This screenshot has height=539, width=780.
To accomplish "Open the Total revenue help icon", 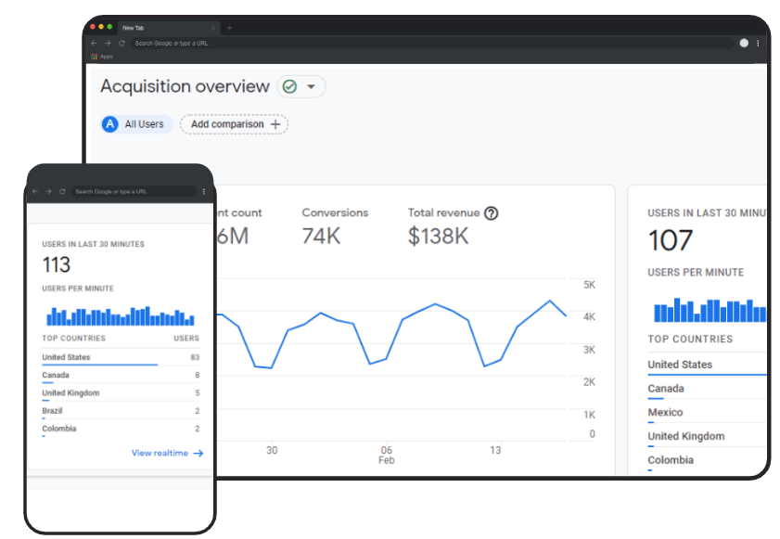I will pos(491,212).
